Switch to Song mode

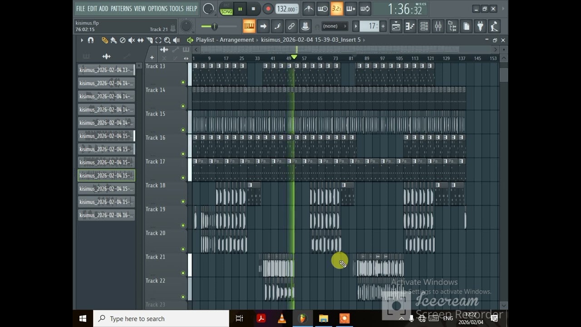[226, 11]
